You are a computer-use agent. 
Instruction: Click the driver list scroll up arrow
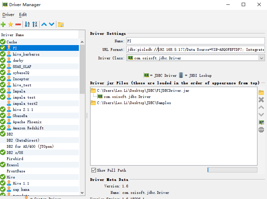[82, 42]
